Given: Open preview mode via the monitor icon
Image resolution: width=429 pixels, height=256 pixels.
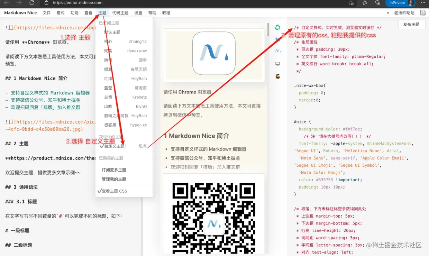Looking at the screenshot, I should [277, 64].
